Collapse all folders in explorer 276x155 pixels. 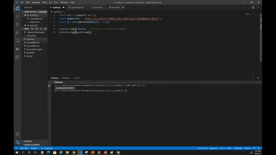45,29
